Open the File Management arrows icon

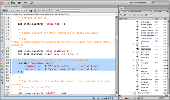pos(39,10)
